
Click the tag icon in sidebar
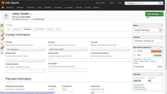click(x=2, y=44)
